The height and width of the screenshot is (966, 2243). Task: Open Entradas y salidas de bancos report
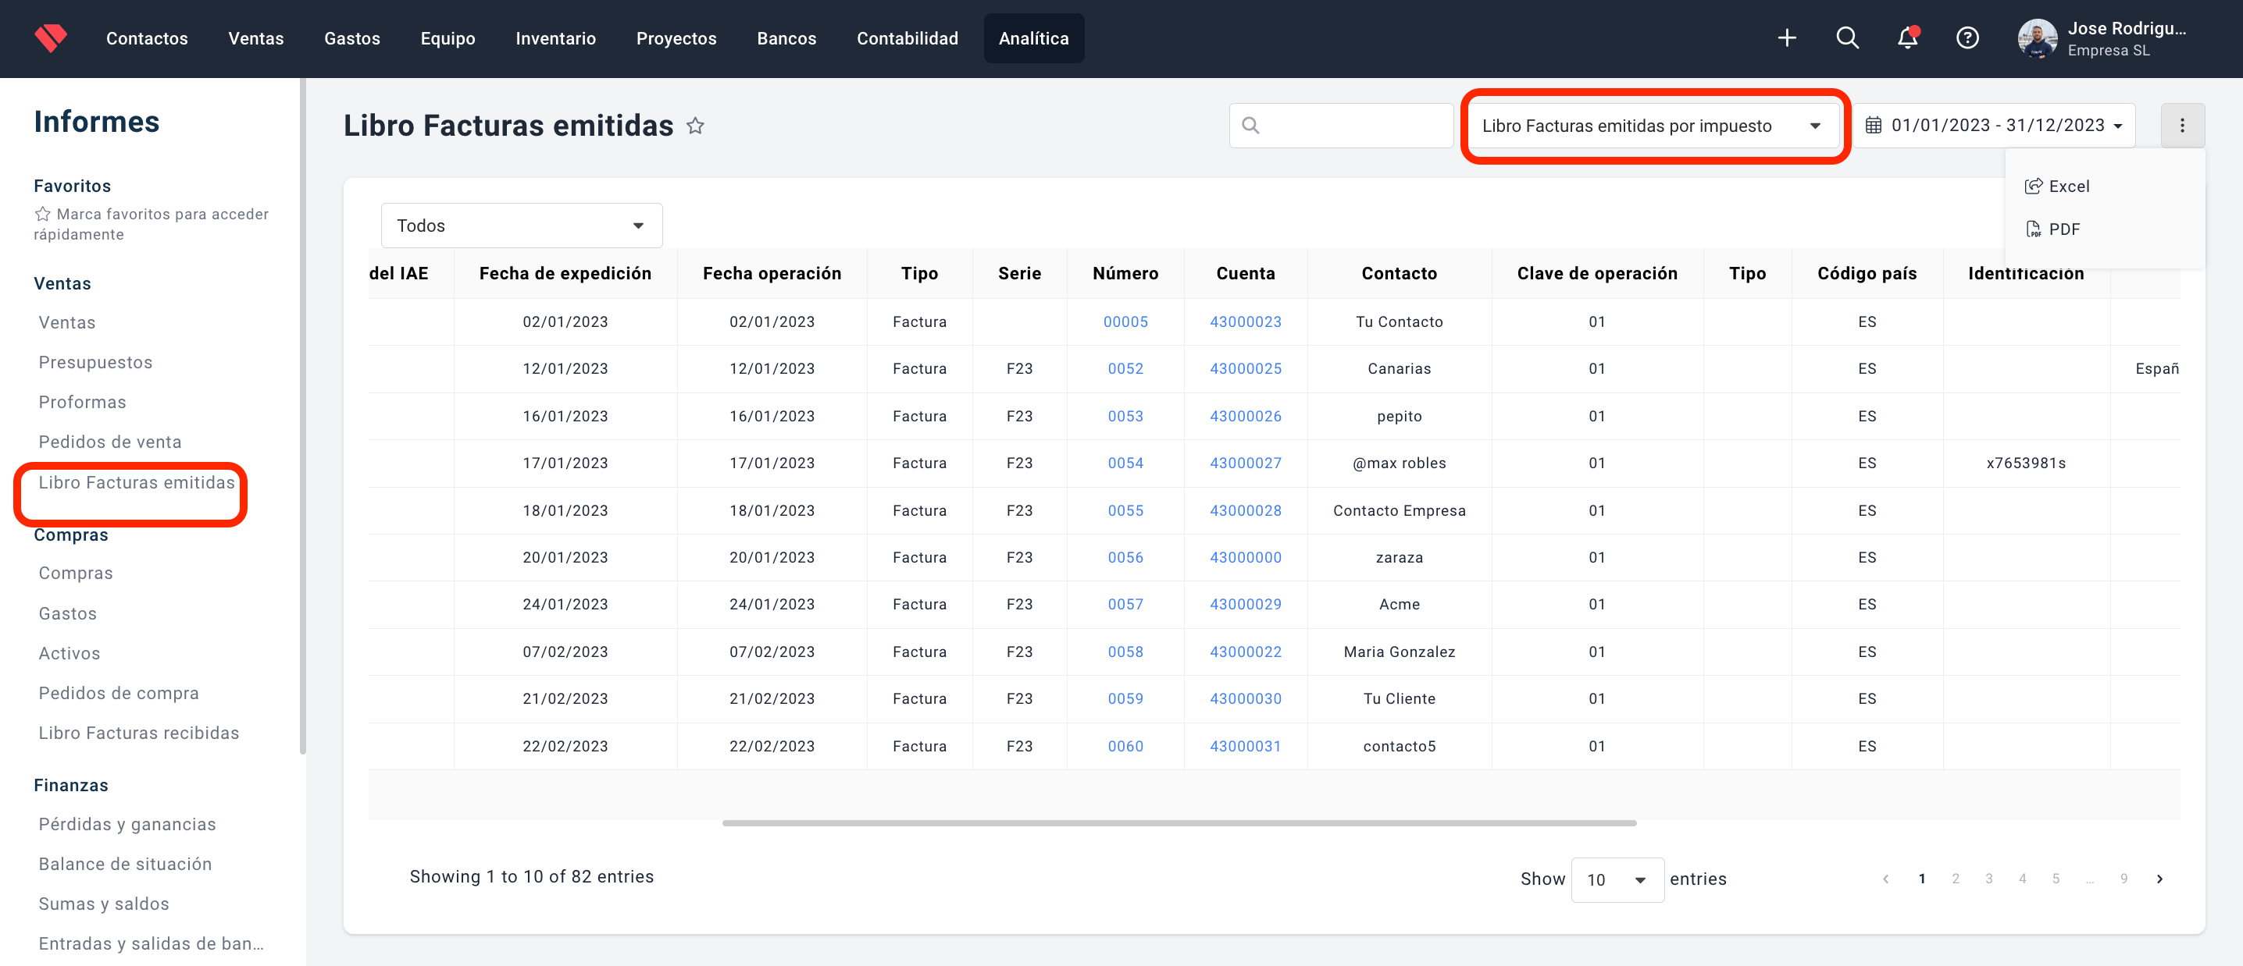coord(151,943)
